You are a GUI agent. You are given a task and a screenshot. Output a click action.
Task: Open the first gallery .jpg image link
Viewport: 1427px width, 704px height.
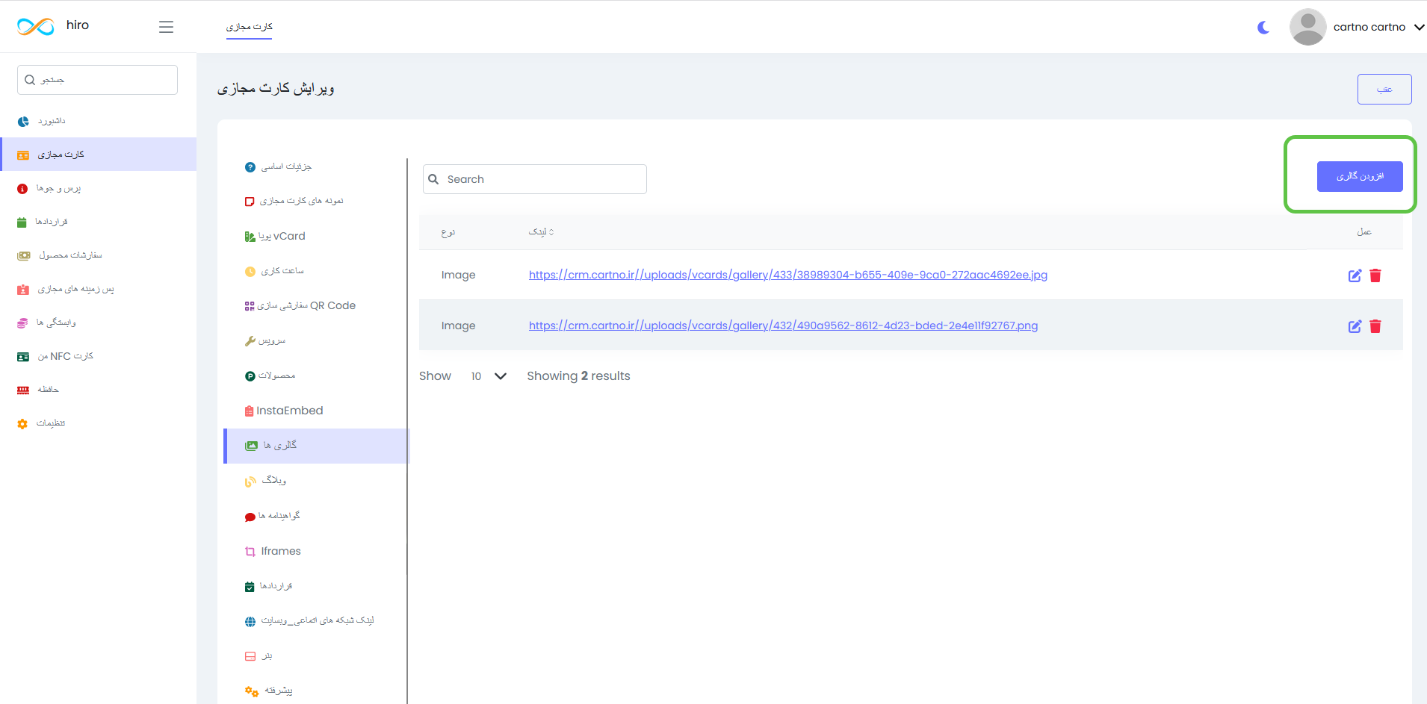(787, 275)
